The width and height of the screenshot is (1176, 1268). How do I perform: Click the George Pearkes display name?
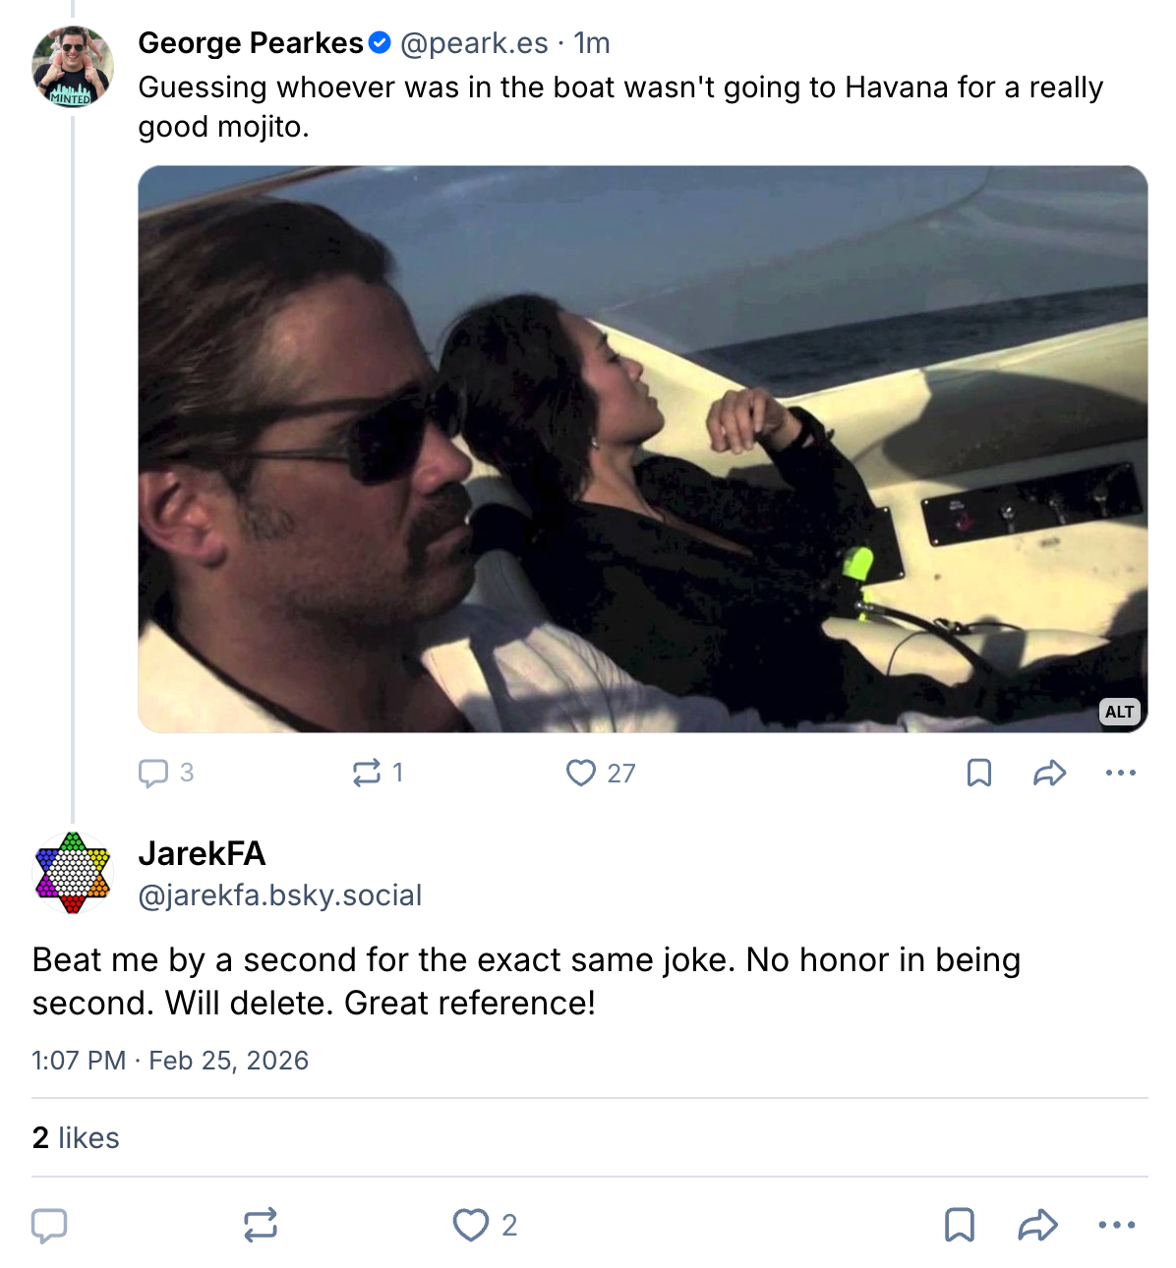[251, 43]
